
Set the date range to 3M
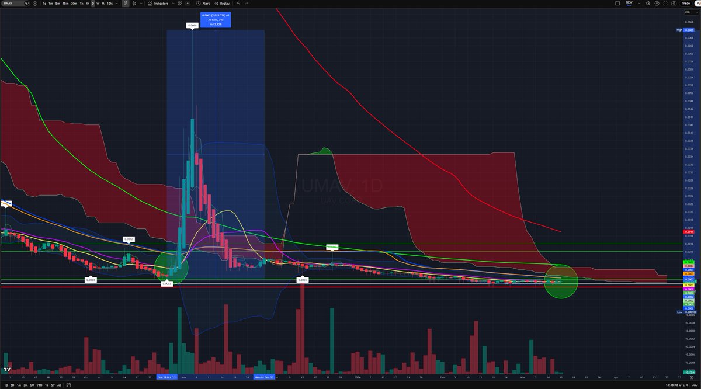(25, 385)
